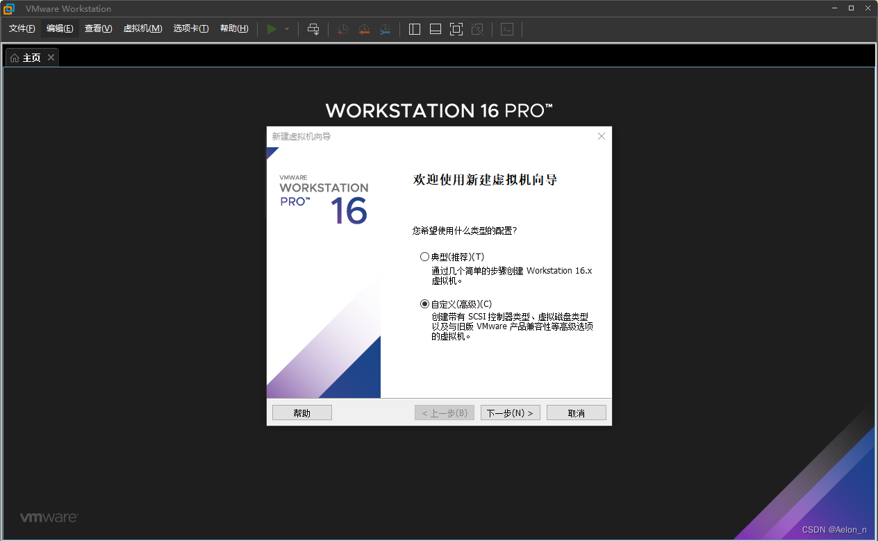Click the Unity mode toolbar icon

pyautogui.click(x=477, y=29)
